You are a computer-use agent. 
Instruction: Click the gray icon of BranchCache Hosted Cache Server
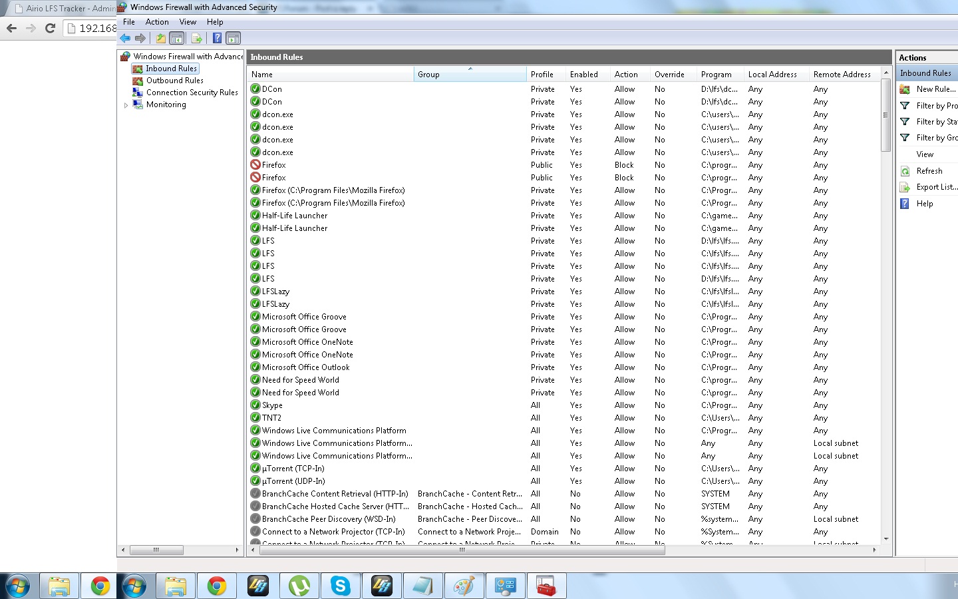coord(255,506)
